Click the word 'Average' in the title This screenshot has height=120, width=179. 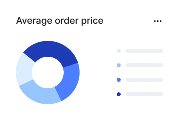coord(34,21)
